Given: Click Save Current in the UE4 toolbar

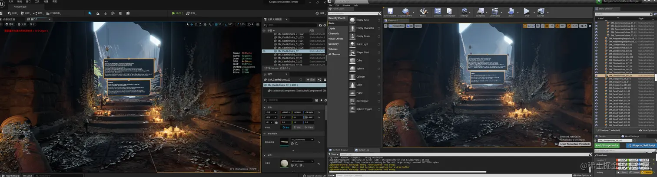Looking at the screenshot, I should click(x=390, y=12).
